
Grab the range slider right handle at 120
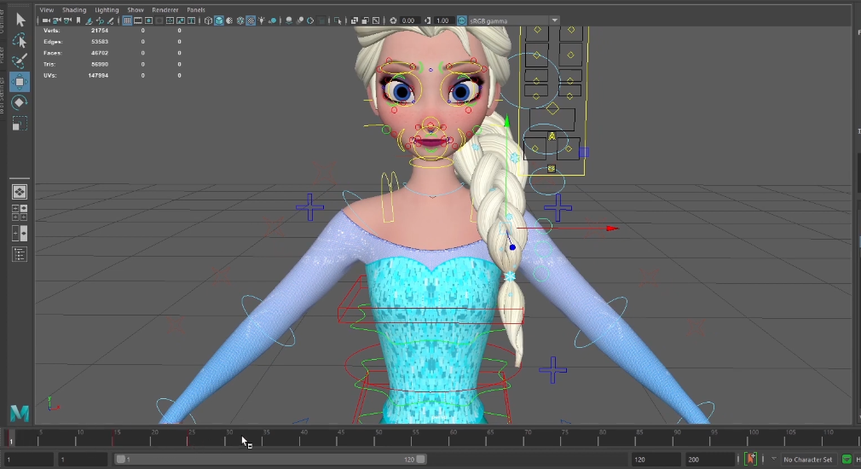(420, 459)
